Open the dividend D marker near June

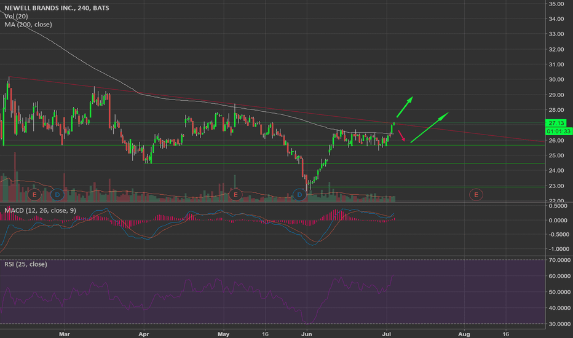pos(299,195)
